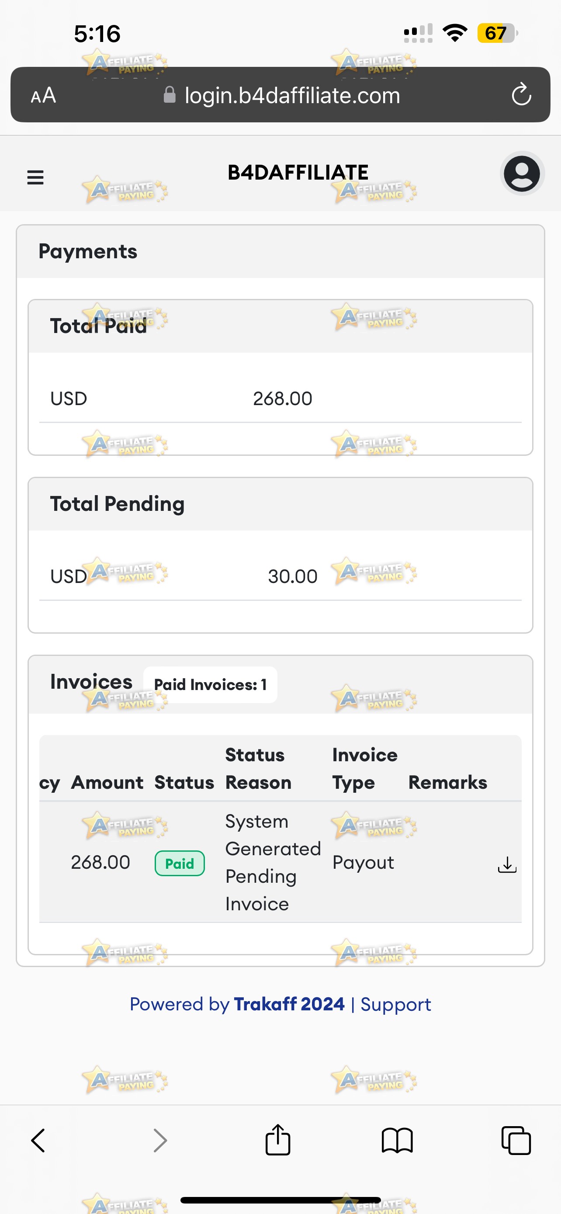Click the green Paid status badge
The image size is (561, 1214).
coord(180,864)
